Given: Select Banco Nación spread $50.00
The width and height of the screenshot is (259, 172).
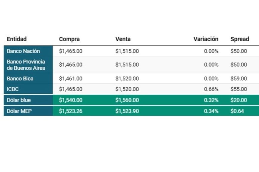Looking at the screenshot, I should [239, 51].
